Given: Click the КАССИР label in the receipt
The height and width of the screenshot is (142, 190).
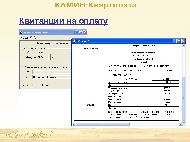Looking at the screenshot, I should pyautogui.click(x=91, y=105).
